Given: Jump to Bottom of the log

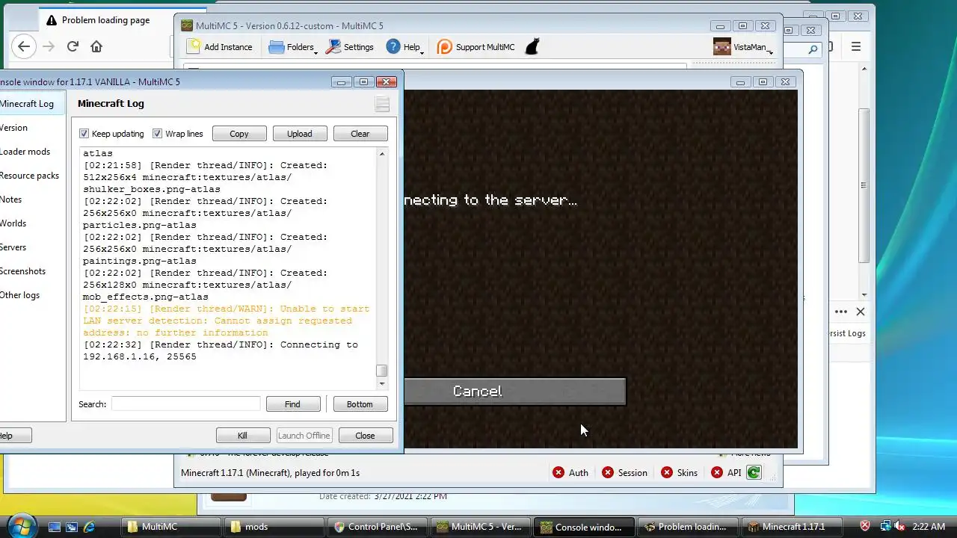Looking at the screenshot, I should click(360, 404).
